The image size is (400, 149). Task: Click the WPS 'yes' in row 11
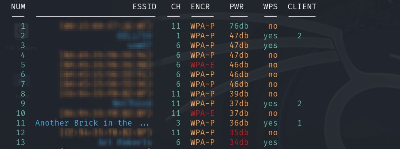coord(271,123)
